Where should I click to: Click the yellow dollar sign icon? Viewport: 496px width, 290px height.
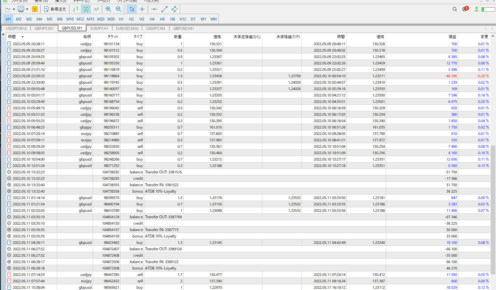click(35, 9)
